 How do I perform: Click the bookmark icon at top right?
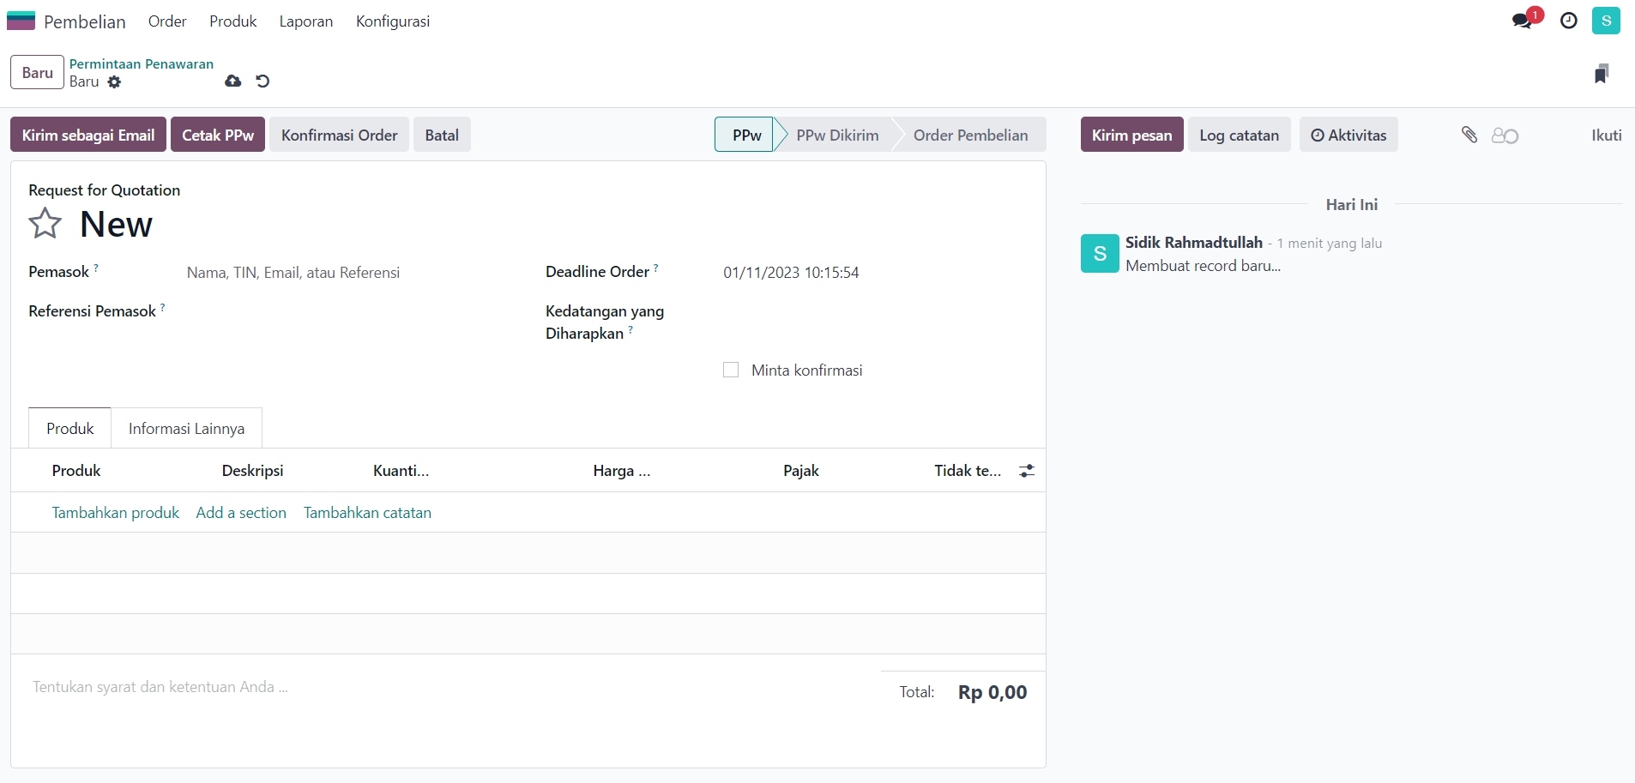point(1601,74)
